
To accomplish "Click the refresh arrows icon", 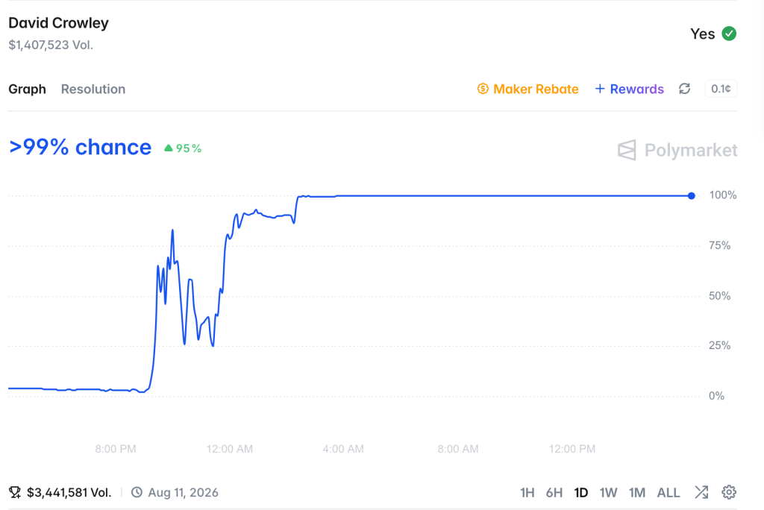I will click(685, 89).
